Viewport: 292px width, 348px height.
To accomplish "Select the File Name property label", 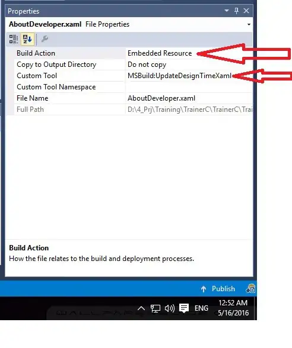I will (33, 98).
